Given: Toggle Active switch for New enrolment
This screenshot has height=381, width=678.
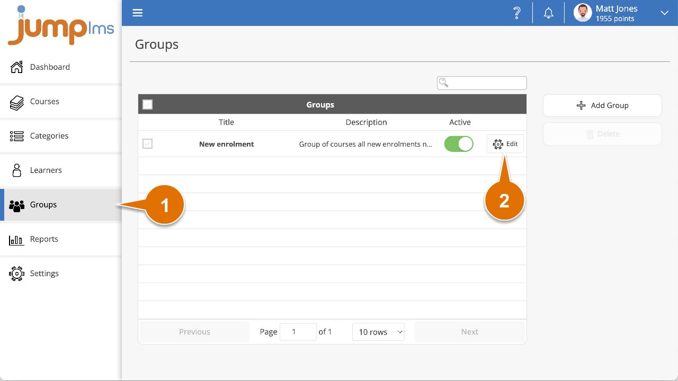Looking at the screenshot, I should (459, 144).
